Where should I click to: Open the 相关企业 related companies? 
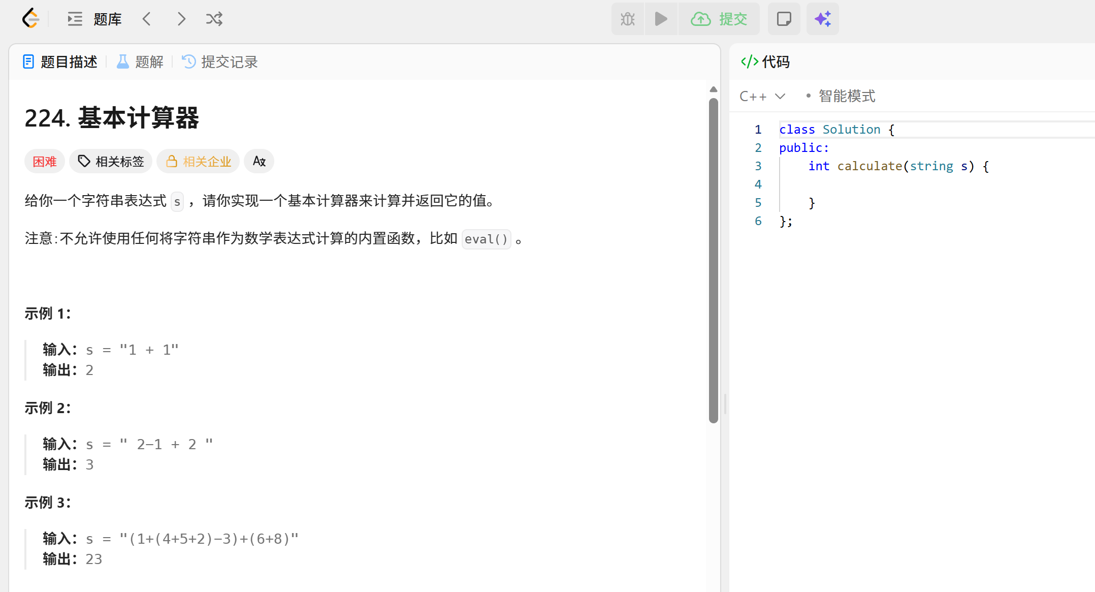(x=198, y=162)
